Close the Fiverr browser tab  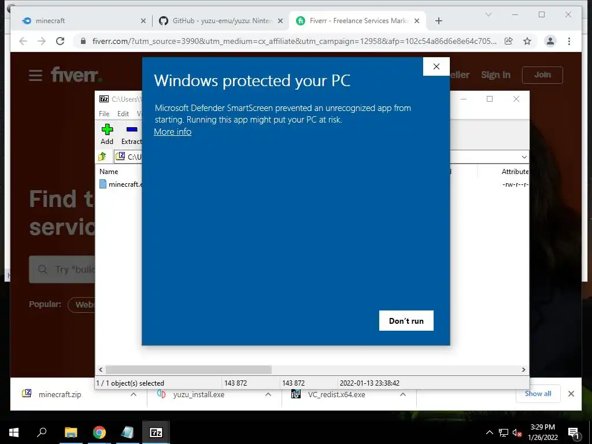(417, 21)
